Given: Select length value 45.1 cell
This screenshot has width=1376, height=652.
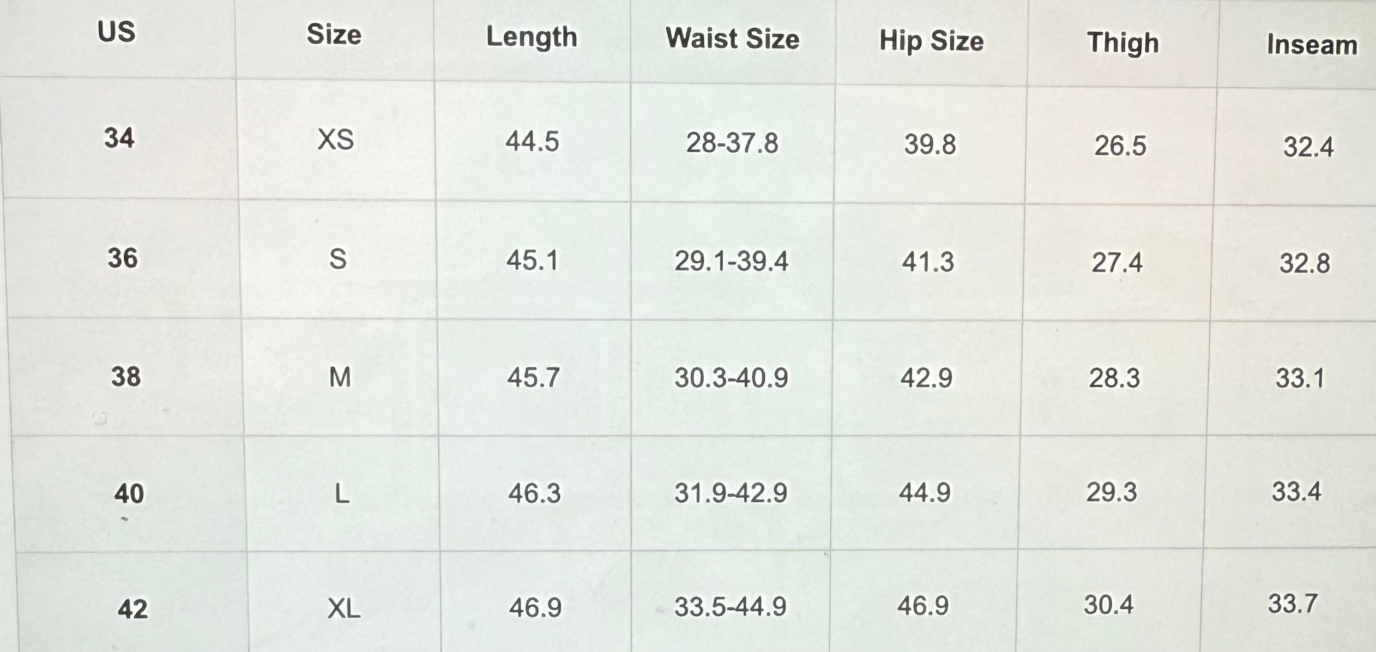Looking at the screenshot, I should pos(532,261).
